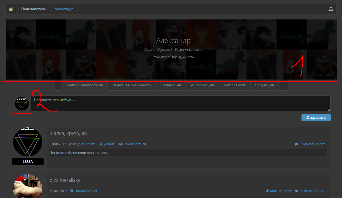Click the qiwi.me/alisky status in header
This screenshot has height=198, width=342.
tap(165, 57)
